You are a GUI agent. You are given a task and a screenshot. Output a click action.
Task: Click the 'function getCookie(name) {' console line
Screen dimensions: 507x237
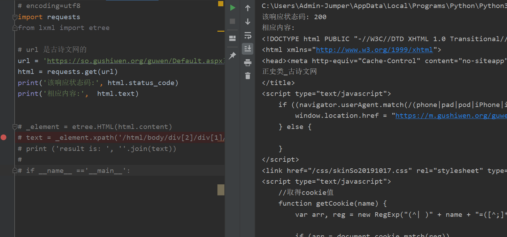[x=333, y=203]
